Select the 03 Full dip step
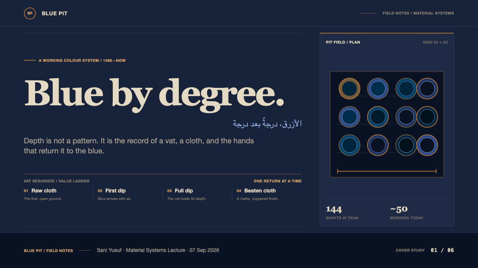Image resolution: width=478 pixels, height=268 pixels. (197, 194)
